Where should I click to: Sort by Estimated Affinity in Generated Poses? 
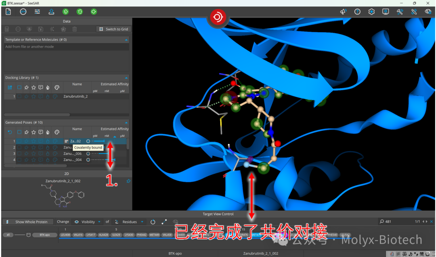pyautogui.click(x=115, y=129)
